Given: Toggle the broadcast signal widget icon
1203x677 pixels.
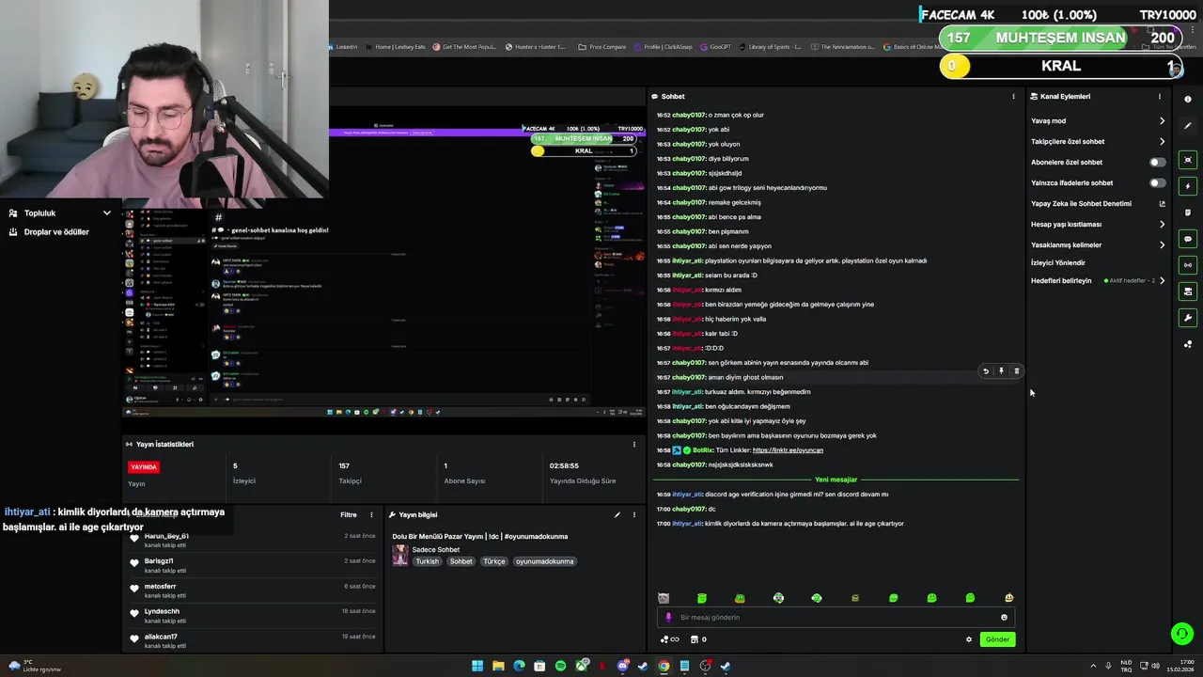Looking at the screenshot, I should (1188, 265).
